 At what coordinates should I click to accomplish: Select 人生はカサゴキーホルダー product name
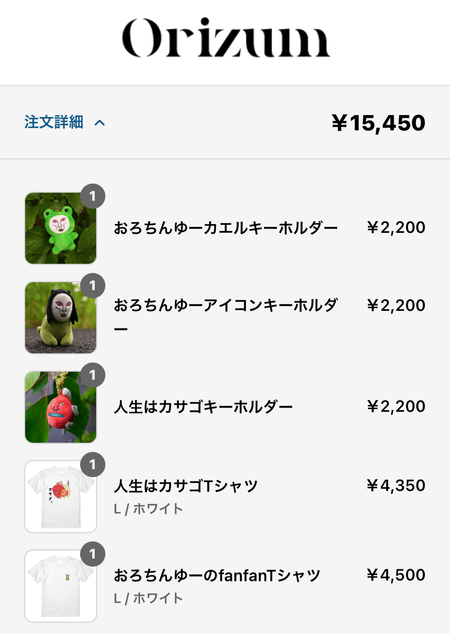[x=203, y=407]
